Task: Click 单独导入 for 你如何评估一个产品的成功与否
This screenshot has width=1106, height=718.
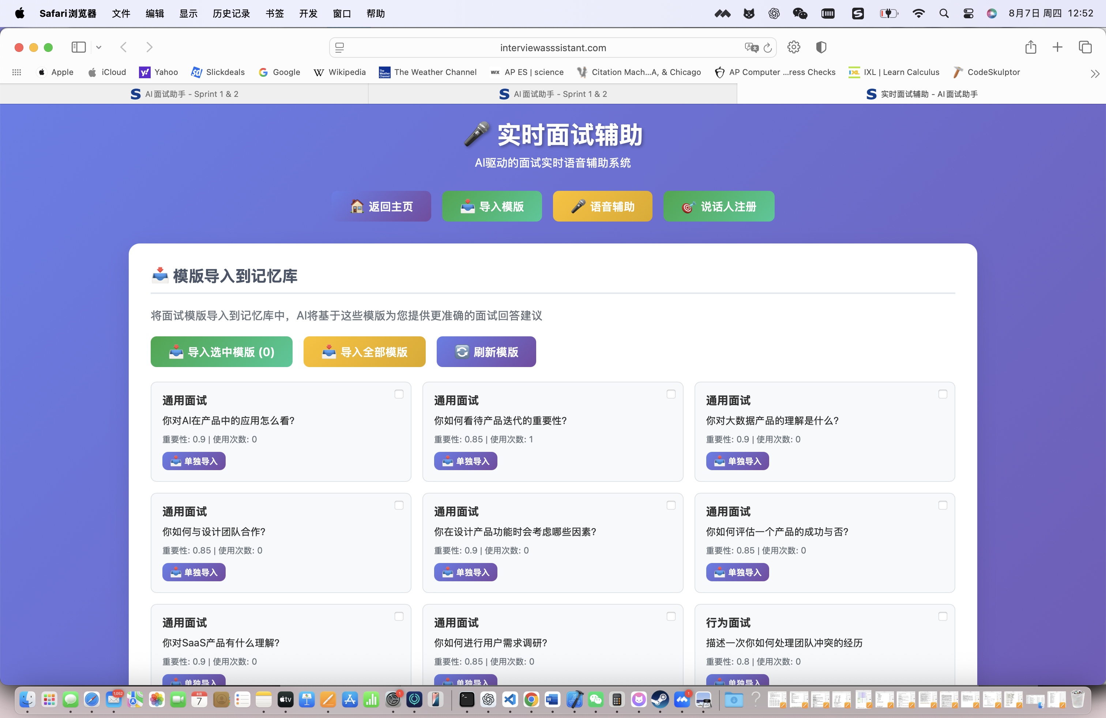Action: [737, 572]
